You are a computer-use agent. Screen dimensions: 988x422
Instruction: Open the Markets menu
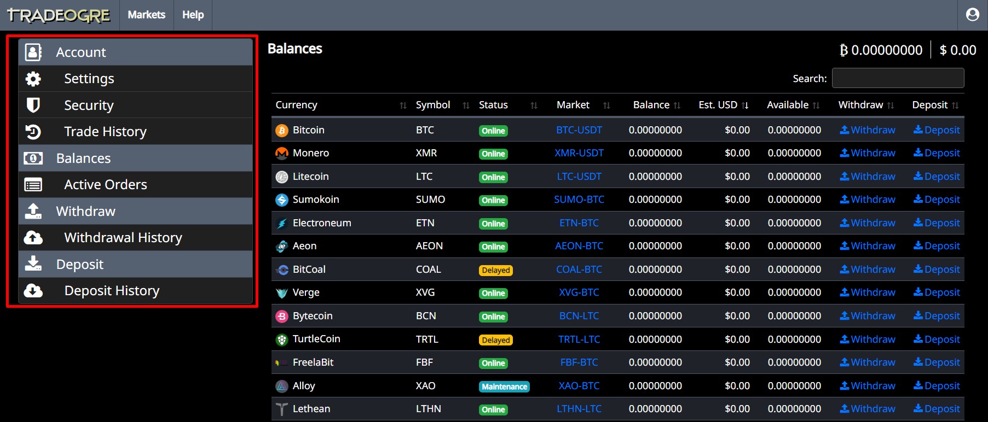point(146,15)
